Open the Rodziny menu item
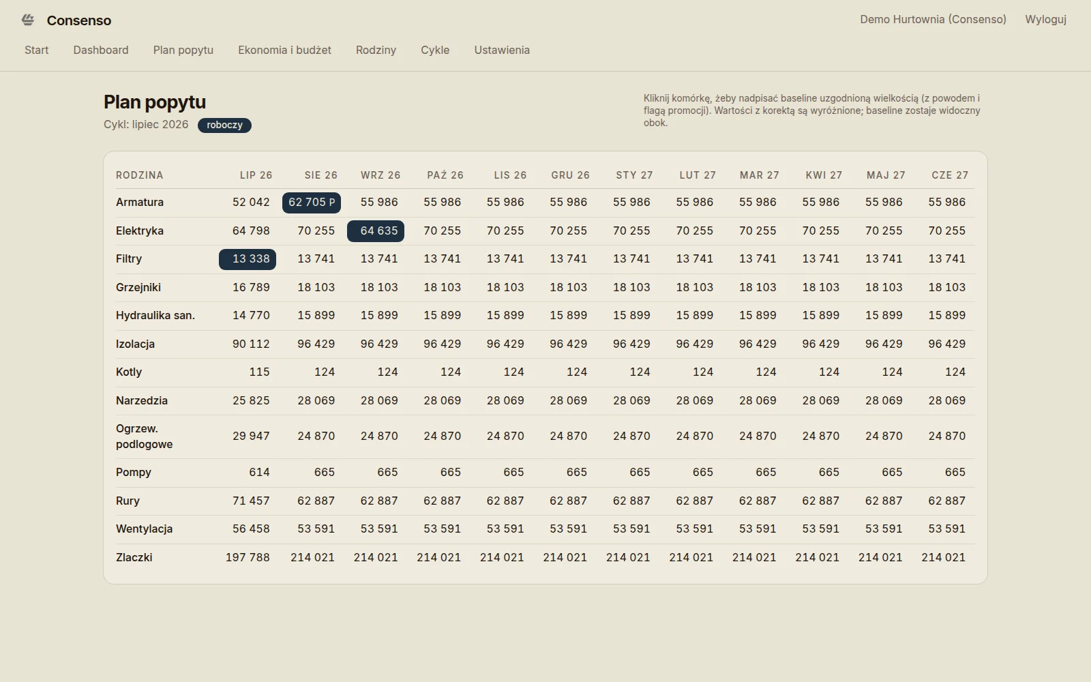 pyautogui.click(x=376, y=50)
